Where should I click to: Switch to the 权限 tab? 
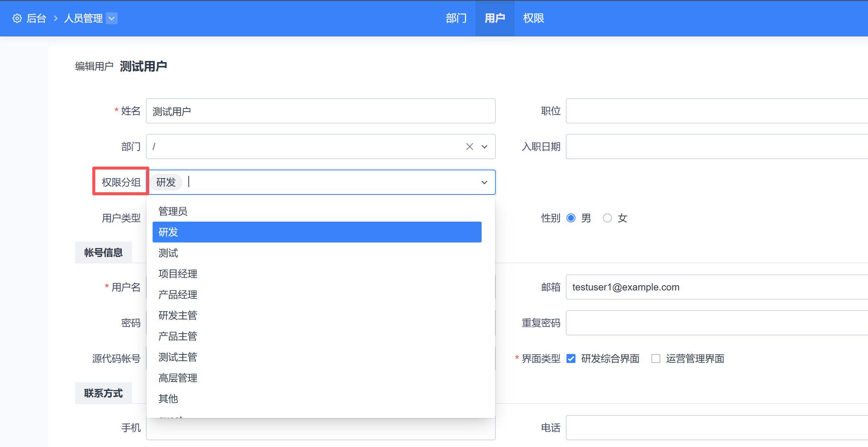533,18
